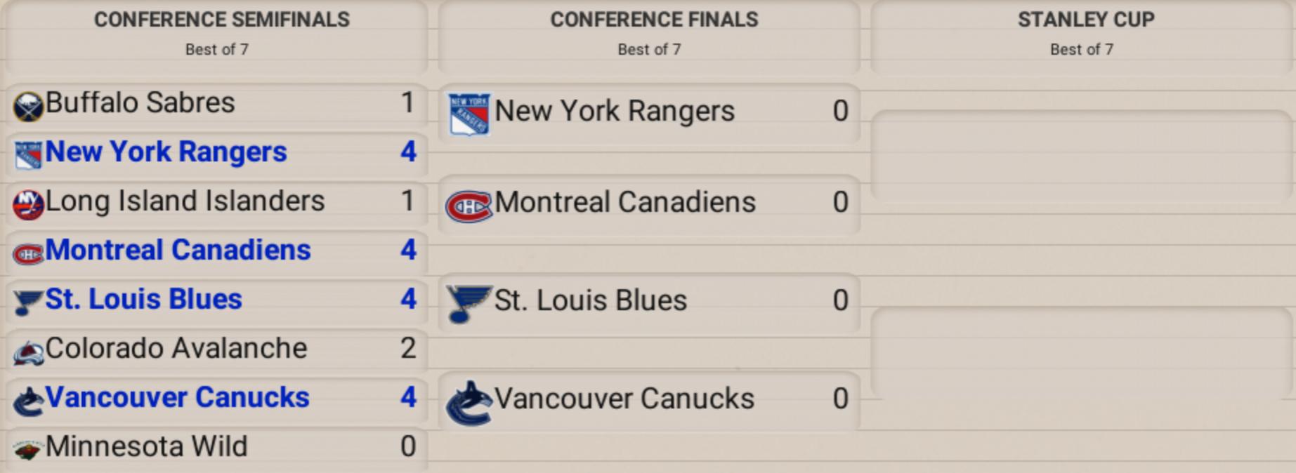Select the Stanley Cup column header

[1085, 20]
